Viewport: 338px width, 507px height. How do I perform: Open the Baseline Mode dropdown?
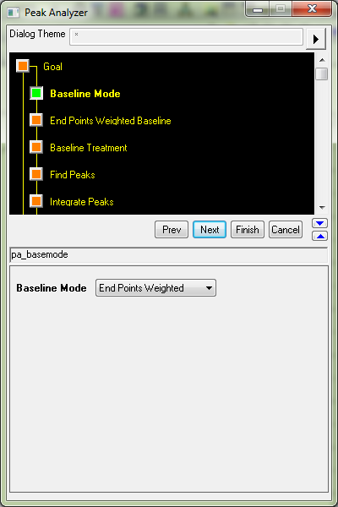[x=155, y=288]
